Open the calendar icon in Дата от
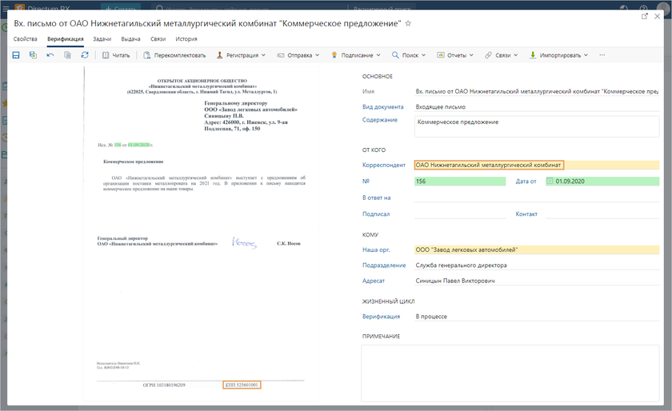The height and width of the screenshot is (411, 672). click(x=550, y=182)
